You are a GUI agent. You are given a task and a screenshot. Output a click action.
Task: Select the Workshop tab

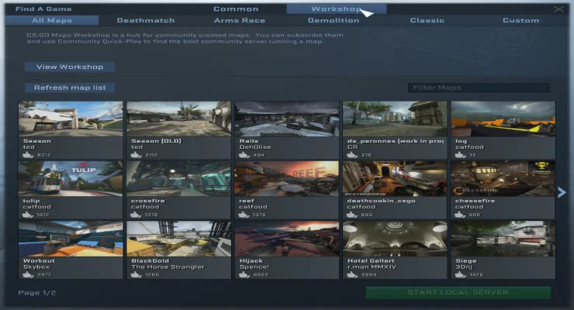point(337,9)
